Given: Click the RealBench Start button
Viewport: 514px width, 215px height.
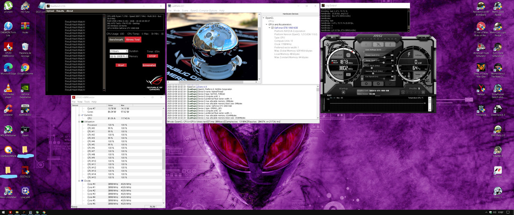Looking at the screenshot, I should coord(121,65).
